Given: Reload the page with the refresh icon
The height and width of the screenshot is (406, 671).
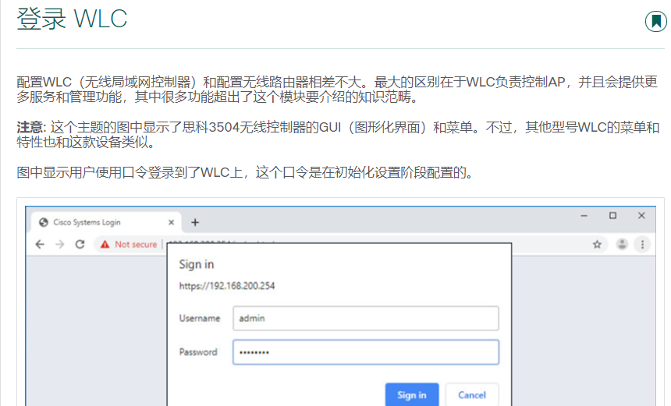Looking at the screenshot, I should (x=80, y=244).
